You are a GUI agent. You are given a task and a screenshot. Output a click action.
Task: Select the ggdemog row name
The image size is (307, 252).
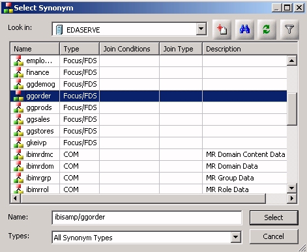point(40,84)
